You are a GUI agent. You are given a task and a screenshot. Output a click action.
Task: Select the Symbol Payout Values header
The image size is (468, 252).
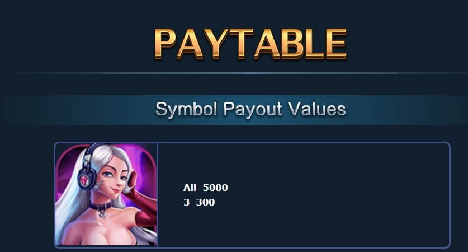tap(250, 109)
